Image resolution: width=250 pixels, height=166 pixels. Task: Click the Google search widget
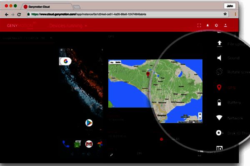pos(66,61)
